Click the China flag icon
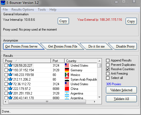This screenshot has height=115, width=141. (67, 89)
